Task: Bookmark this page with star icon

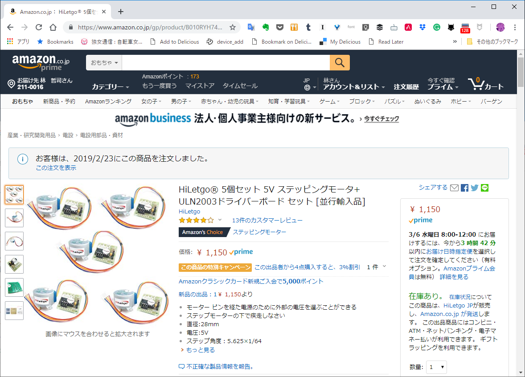Action: pyautogui.click(x=232, y=28)
